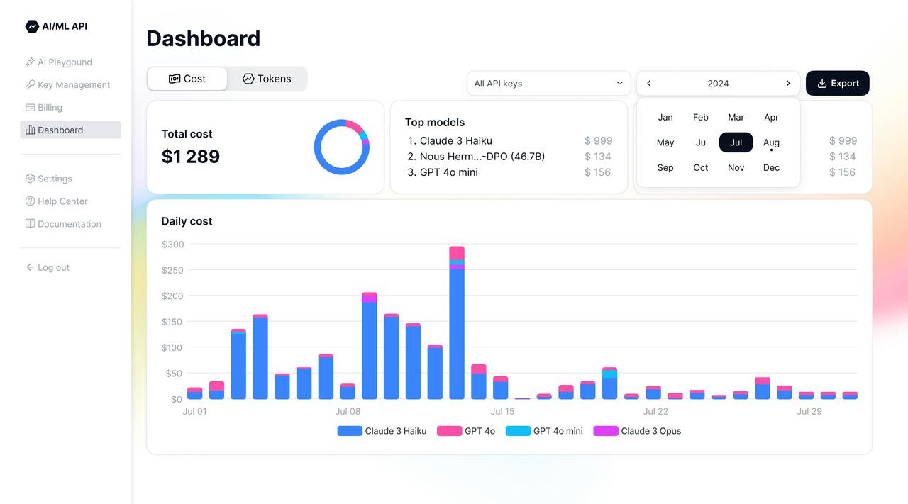This screenshot has height=504, width=908.
Task: Click the Jul 29 axis label
Action: (x=809, y=411)
